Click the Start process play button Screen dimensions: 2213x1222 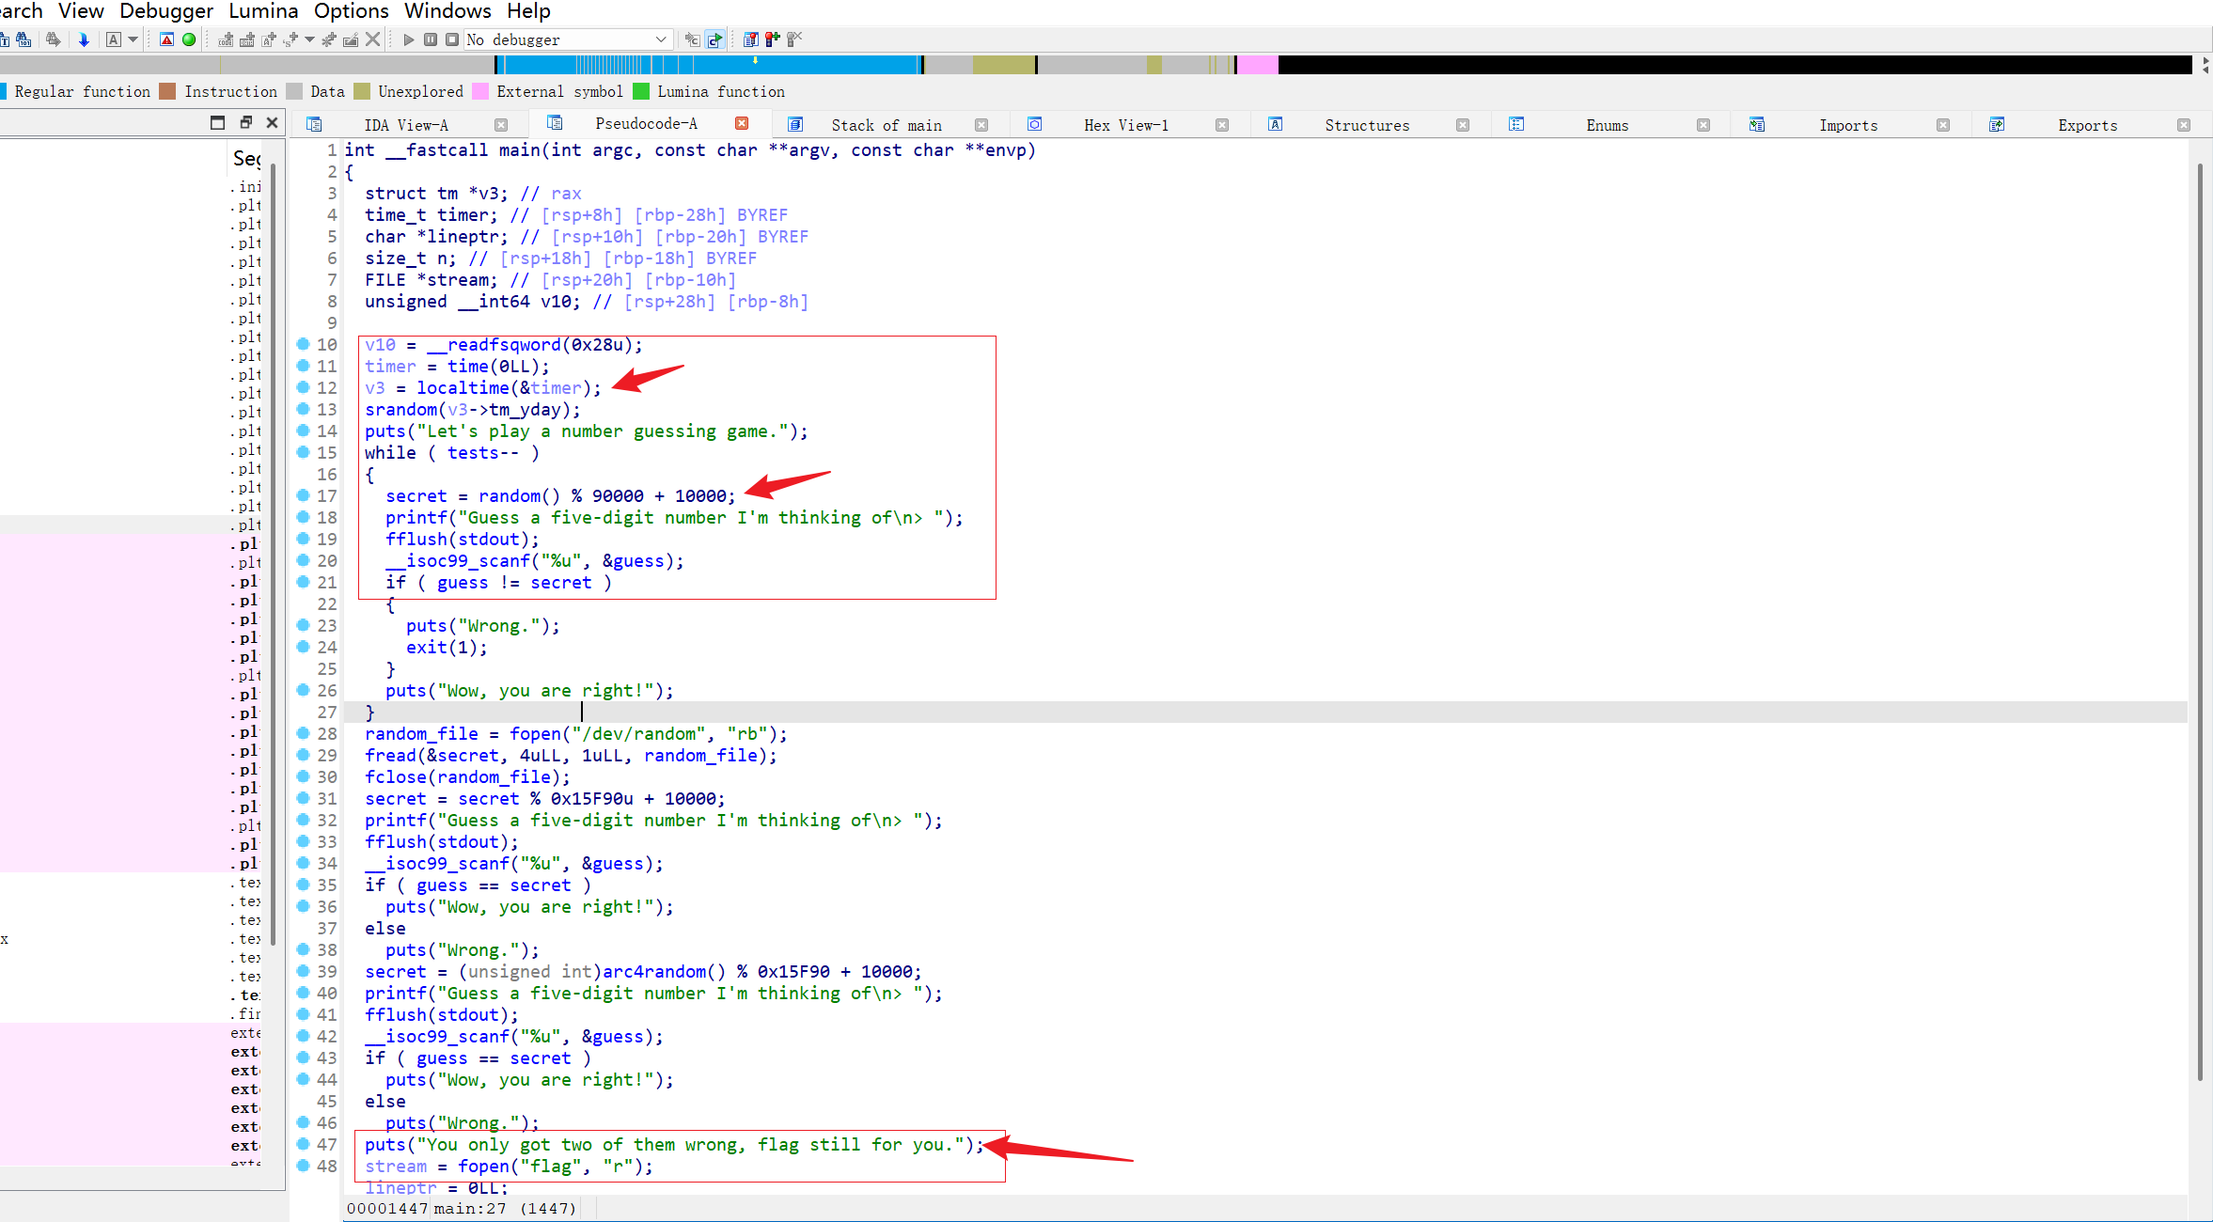tap(408, 39)
